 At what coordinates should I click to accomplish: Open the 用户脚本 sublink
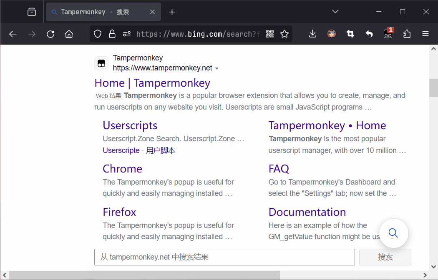(x=161, y=150)
